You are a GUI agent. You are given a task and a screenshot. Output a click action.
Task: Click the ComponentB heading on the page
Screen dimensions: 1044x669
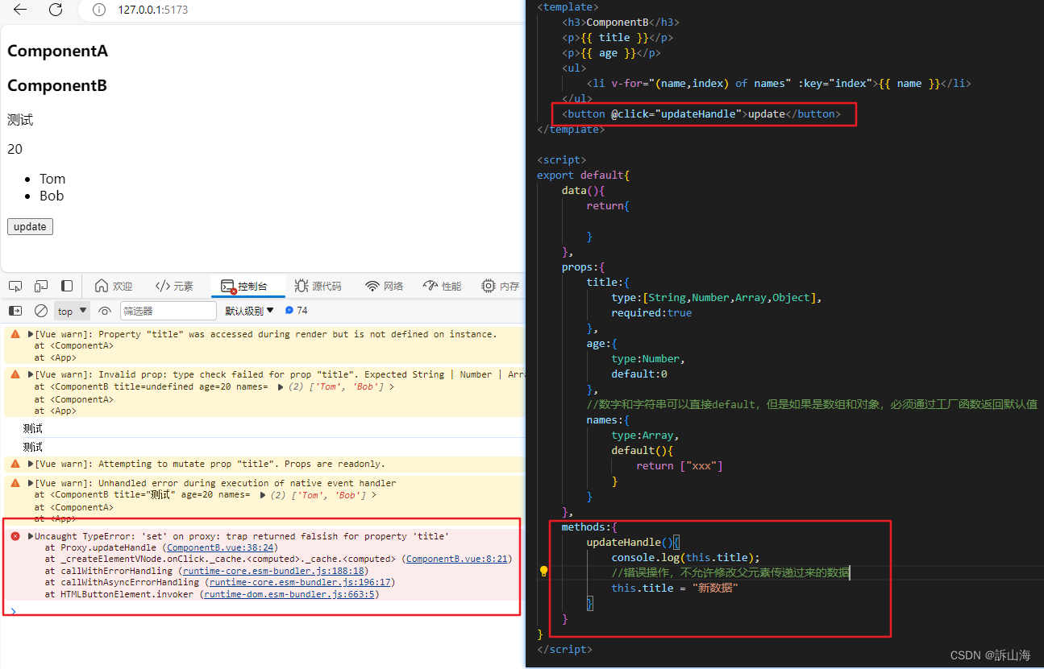(57, 85)
